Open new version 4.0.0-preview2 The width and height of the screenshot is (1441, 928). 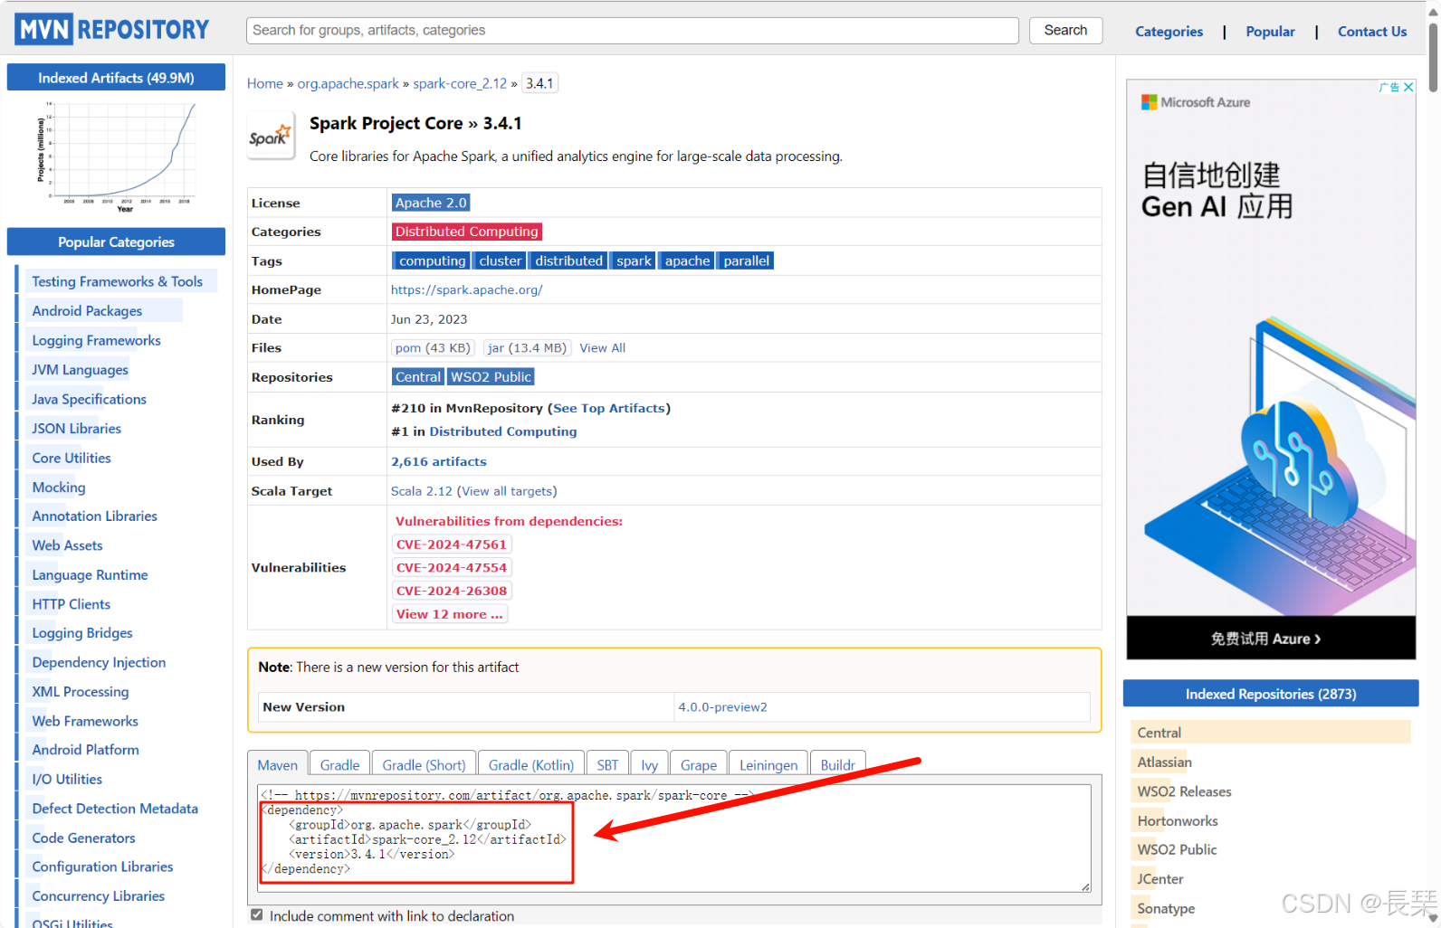click(722, 707)
